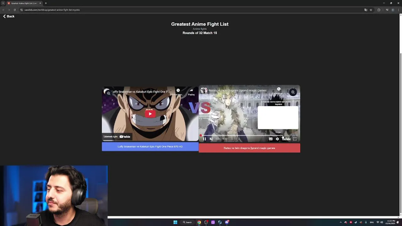Click the 'Greatest Anime Fight List' heading

[x=200, y=24]
